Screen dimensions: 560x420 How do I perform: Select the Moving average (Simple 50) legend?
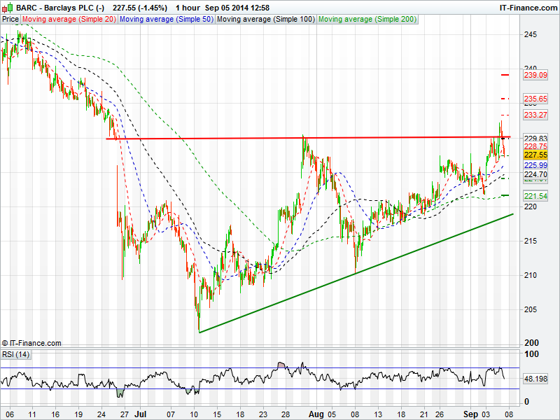(166, 20)
